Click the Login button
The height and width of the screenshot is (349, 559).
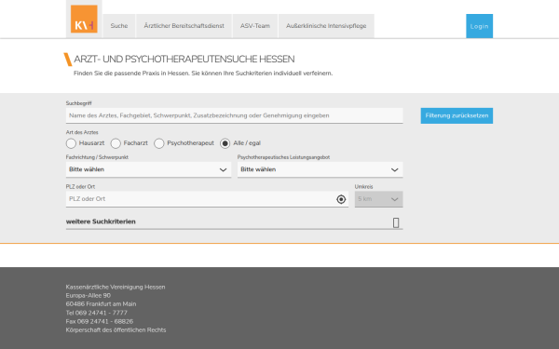479,26
